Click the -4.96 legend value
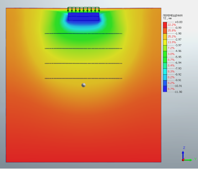Screen dimensions: 198x169 pyautogui.click(x=178, y=51)
